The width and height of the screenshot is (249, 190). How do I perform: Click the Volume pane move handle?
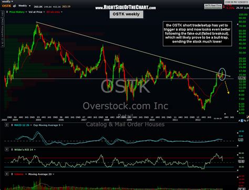[x=12, y=174]
